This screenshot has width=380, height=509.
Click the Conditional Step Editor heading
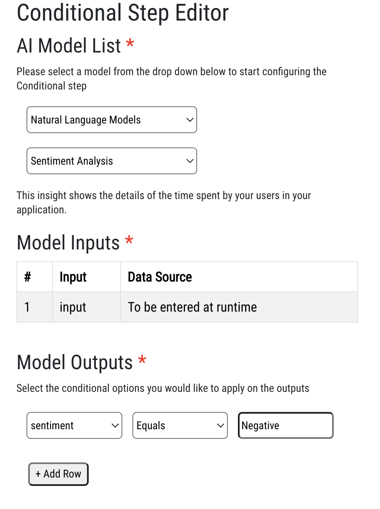tap(122, 13)
